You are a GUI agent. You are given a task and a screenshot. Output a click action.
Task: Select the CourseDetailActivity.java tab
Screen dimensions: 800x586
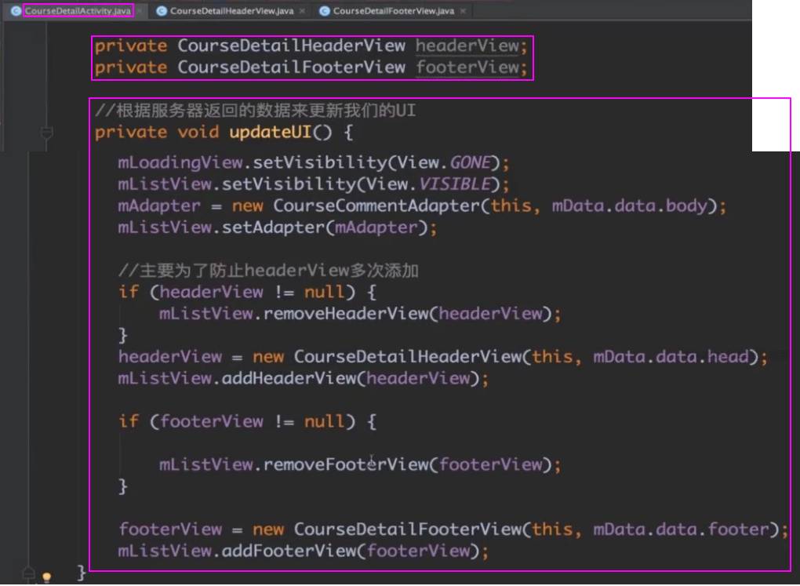(78, 11)
